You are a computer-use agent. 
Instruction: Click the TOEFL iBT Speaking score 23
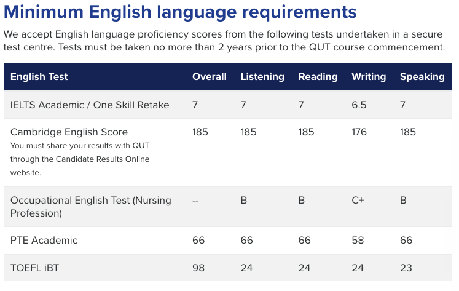click(406, 268)
